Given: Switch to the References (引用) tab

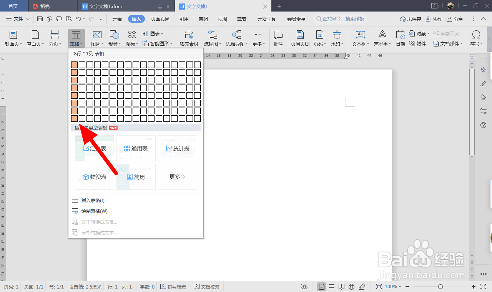Looking at the screenshot, I should click(184, 19).
